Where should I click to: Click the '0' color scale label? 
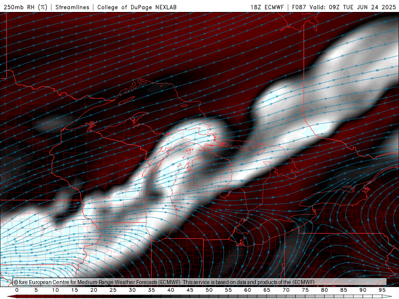(17, 290)
